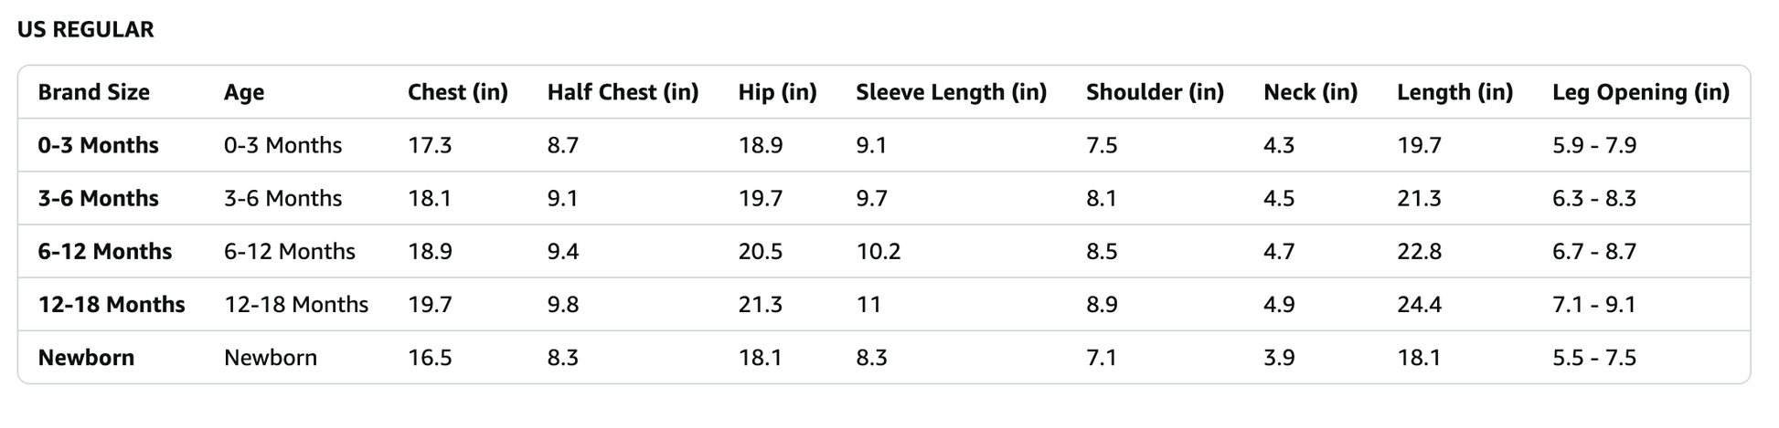The image size is (1779, 428).
Task: Select the Brand Size column header
Action: 94,92
